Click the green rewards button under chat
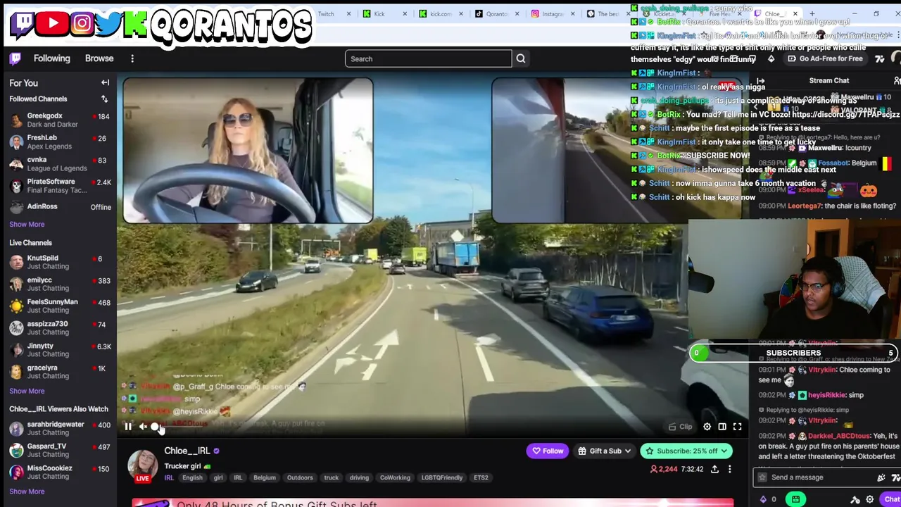 point(795,499)
